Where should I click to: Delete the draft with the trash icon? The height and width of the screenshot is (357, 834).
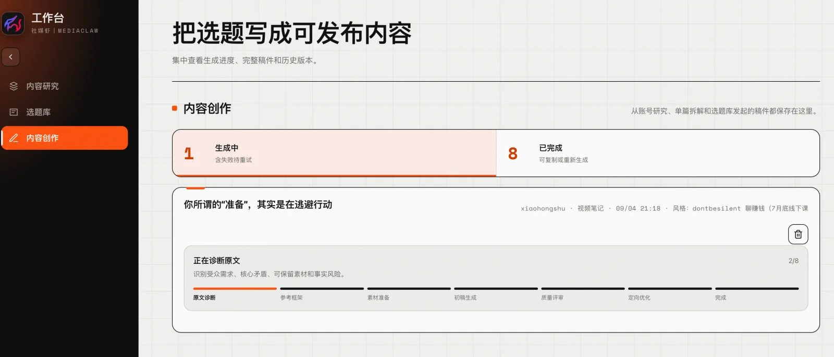(x=798, y=234)
